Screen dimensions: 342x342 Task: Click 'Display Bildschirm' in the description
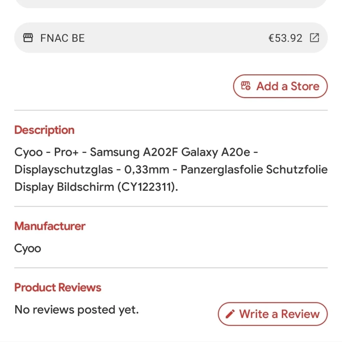[x=64, y=187]
